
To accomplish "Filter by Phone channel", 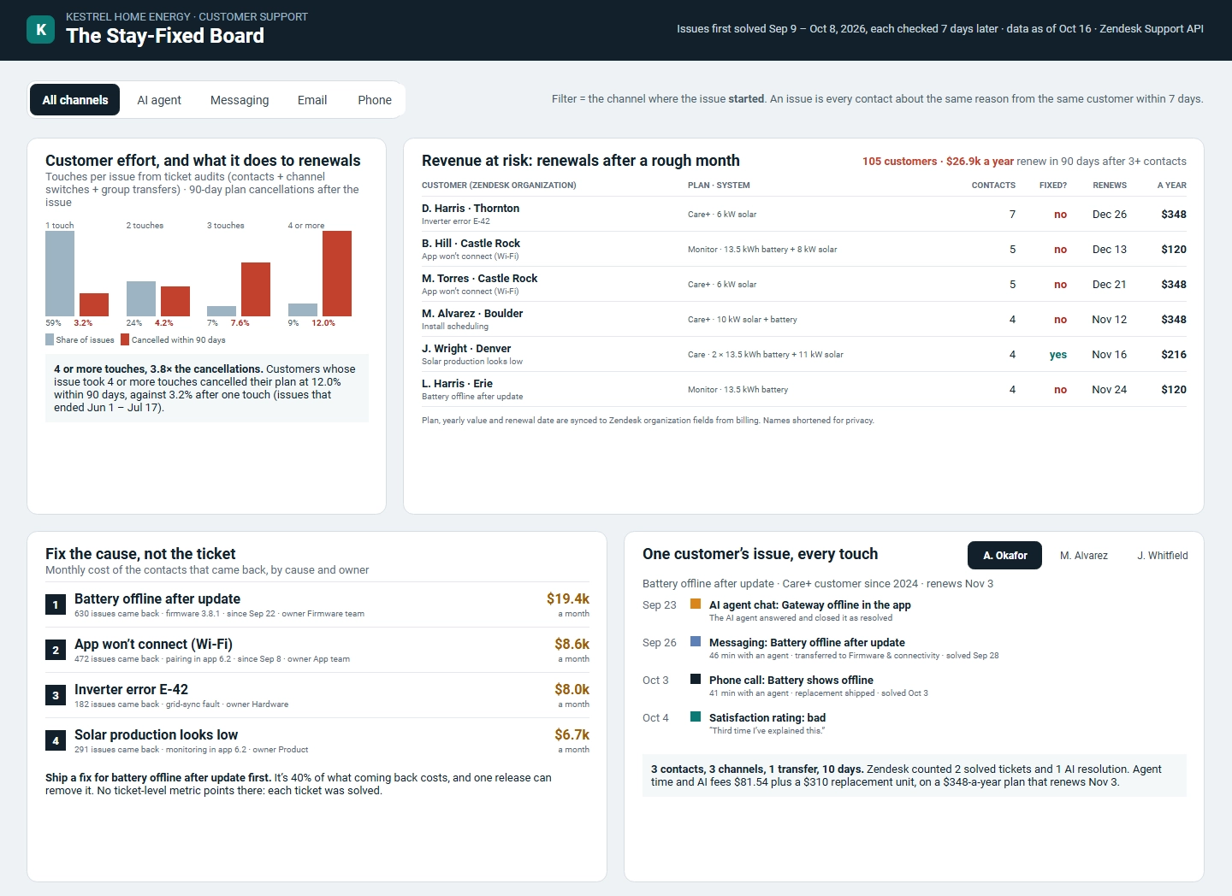I will tap(375, 100).
